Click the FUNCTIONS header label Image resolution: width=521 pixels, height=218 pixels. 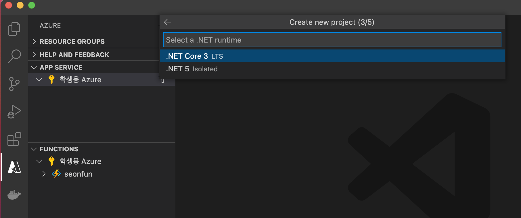59,149
